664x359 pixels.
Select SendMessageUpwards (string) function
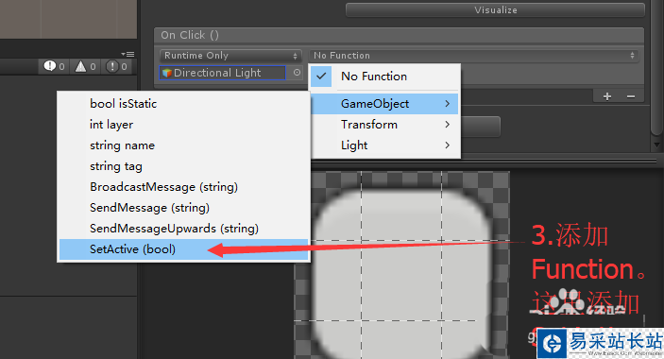[x=183, y=229]
